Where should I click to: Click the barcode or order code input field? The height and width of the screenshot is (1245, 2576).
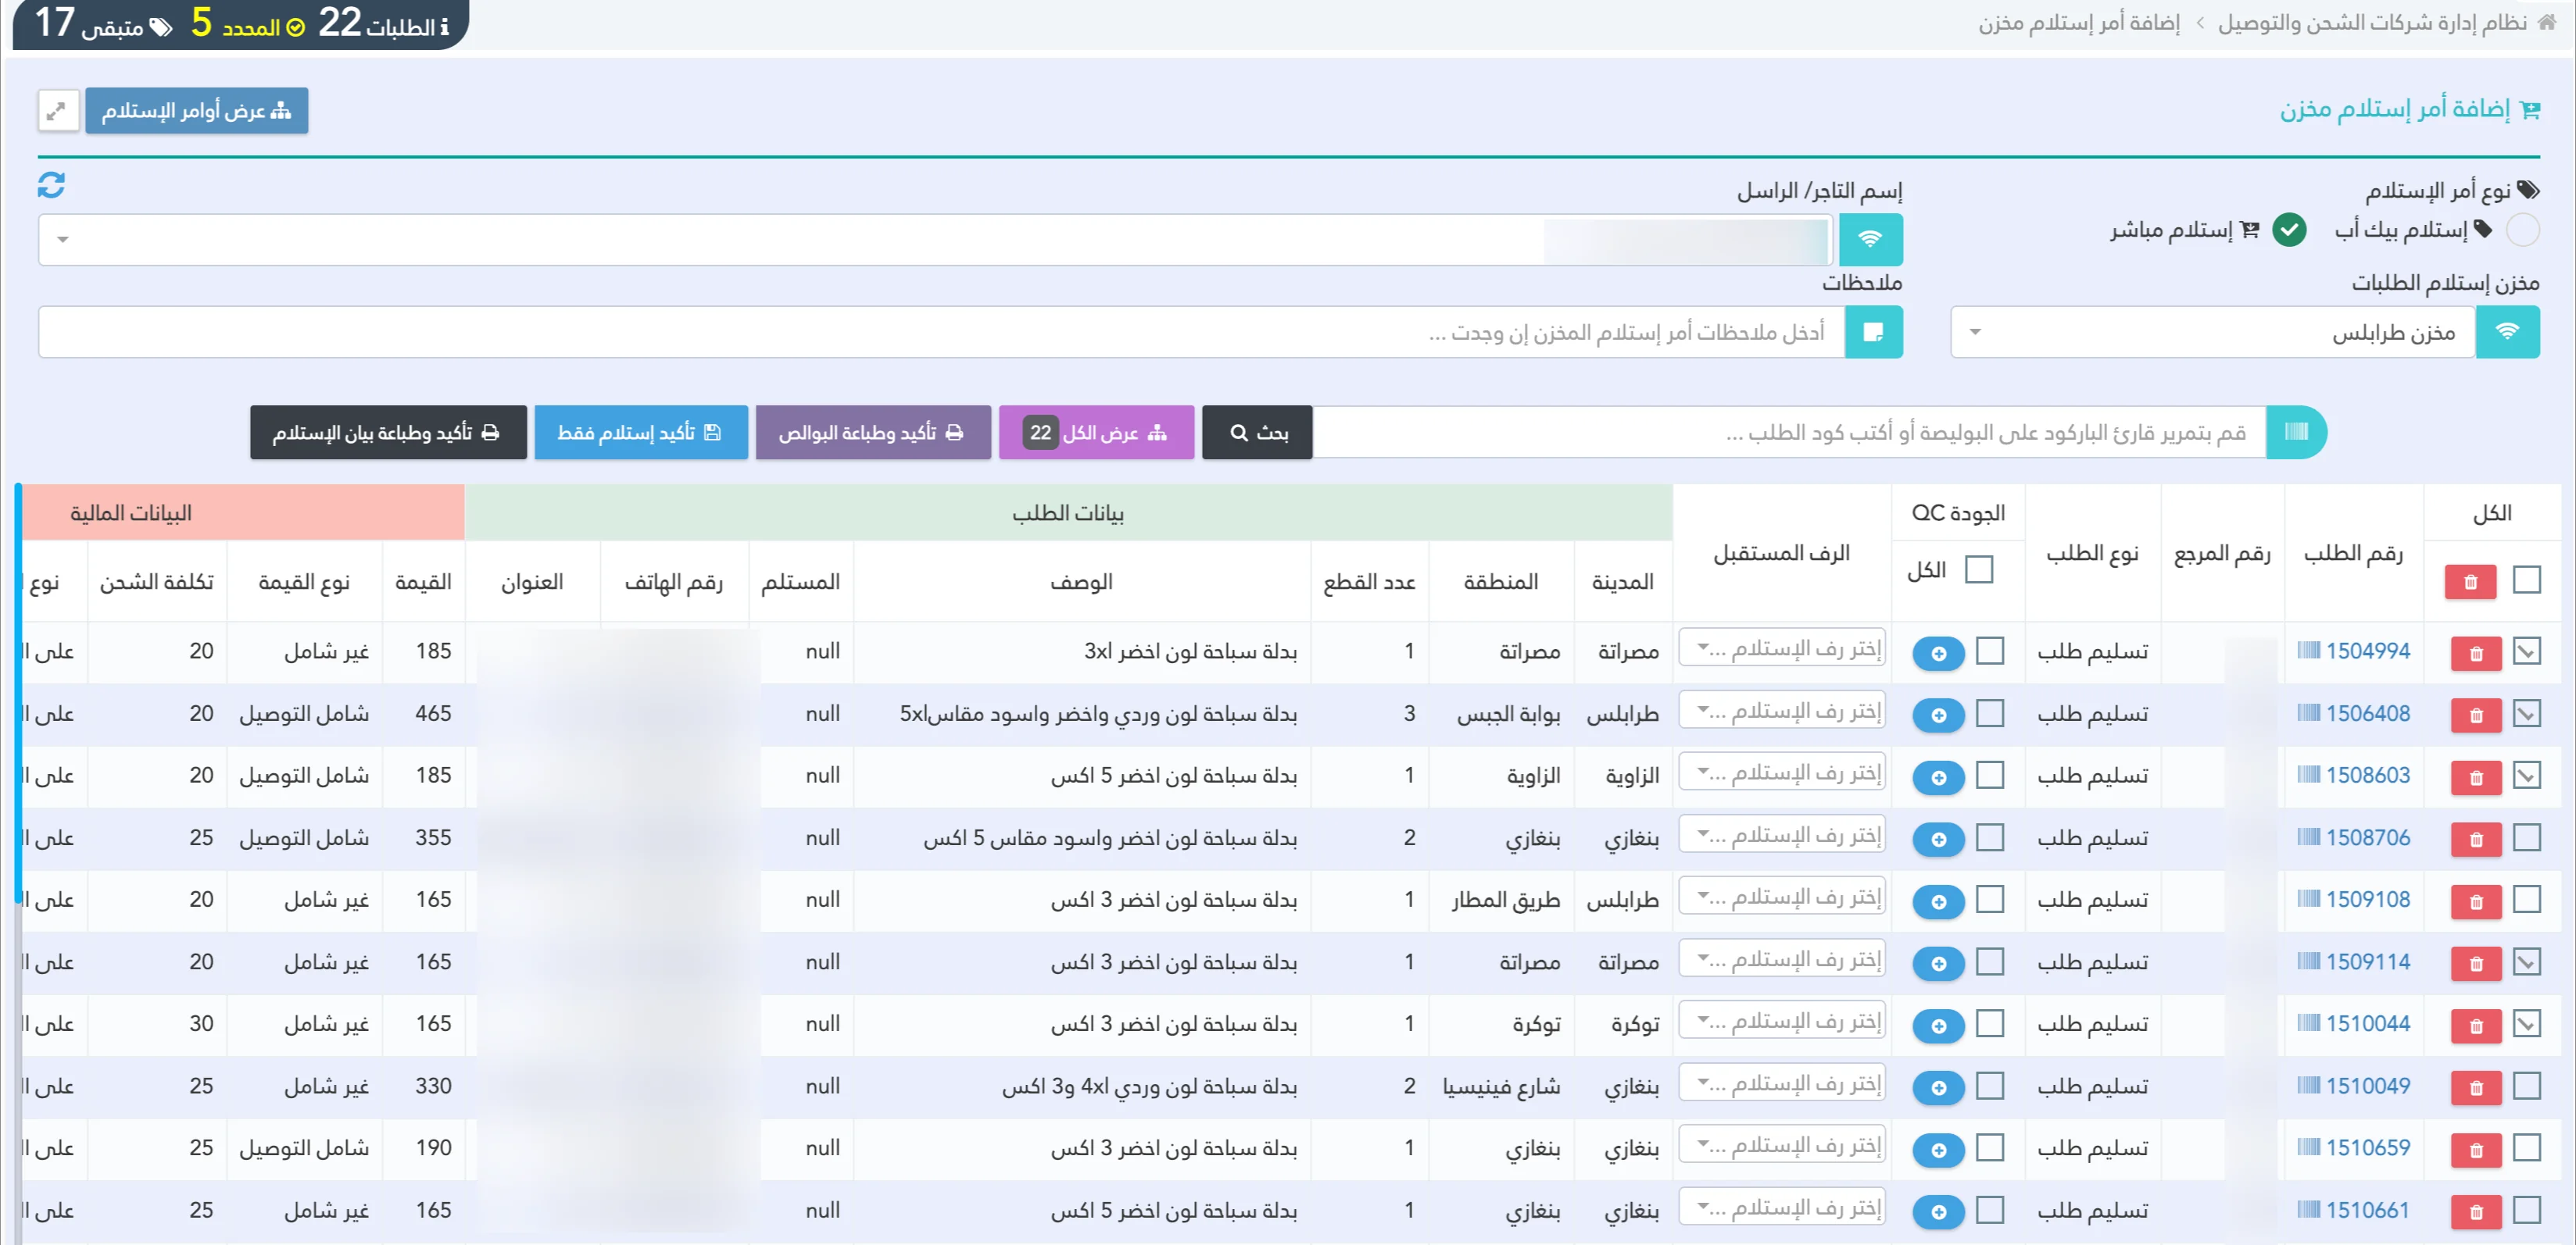(x=1789, y=432)
